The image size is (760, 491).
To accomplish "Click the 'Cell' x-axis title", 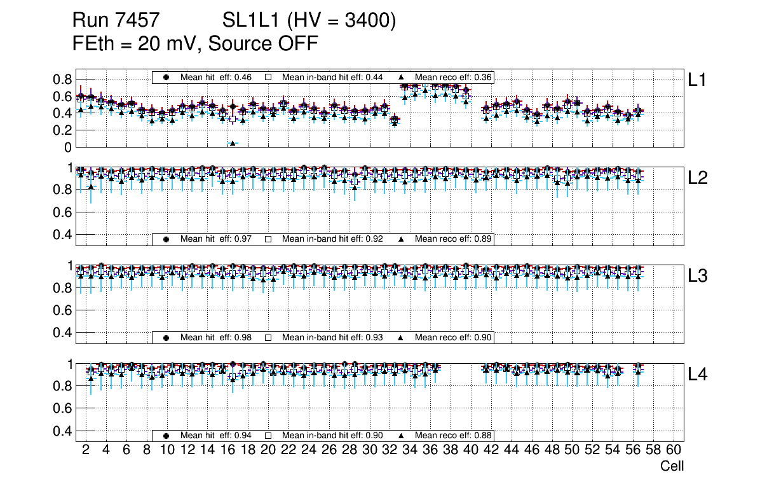I will 672,466.
